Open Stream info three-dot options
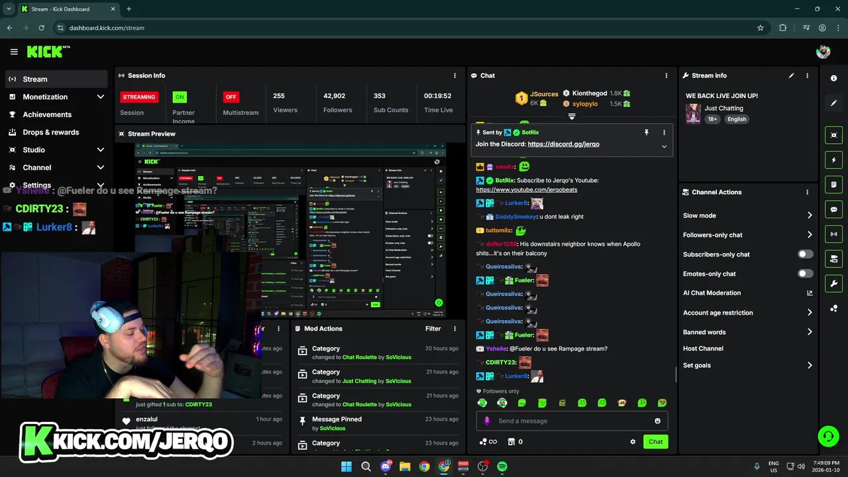This screenshot has width=848, height=477. 807,76
